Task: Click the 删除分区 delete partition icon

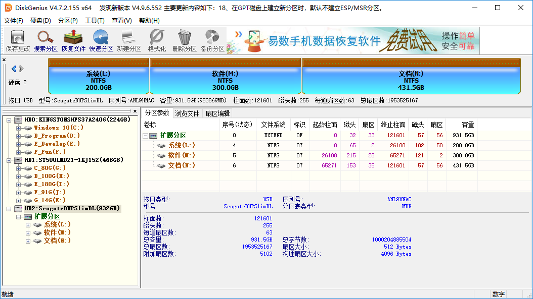Action: click(185, 41)
